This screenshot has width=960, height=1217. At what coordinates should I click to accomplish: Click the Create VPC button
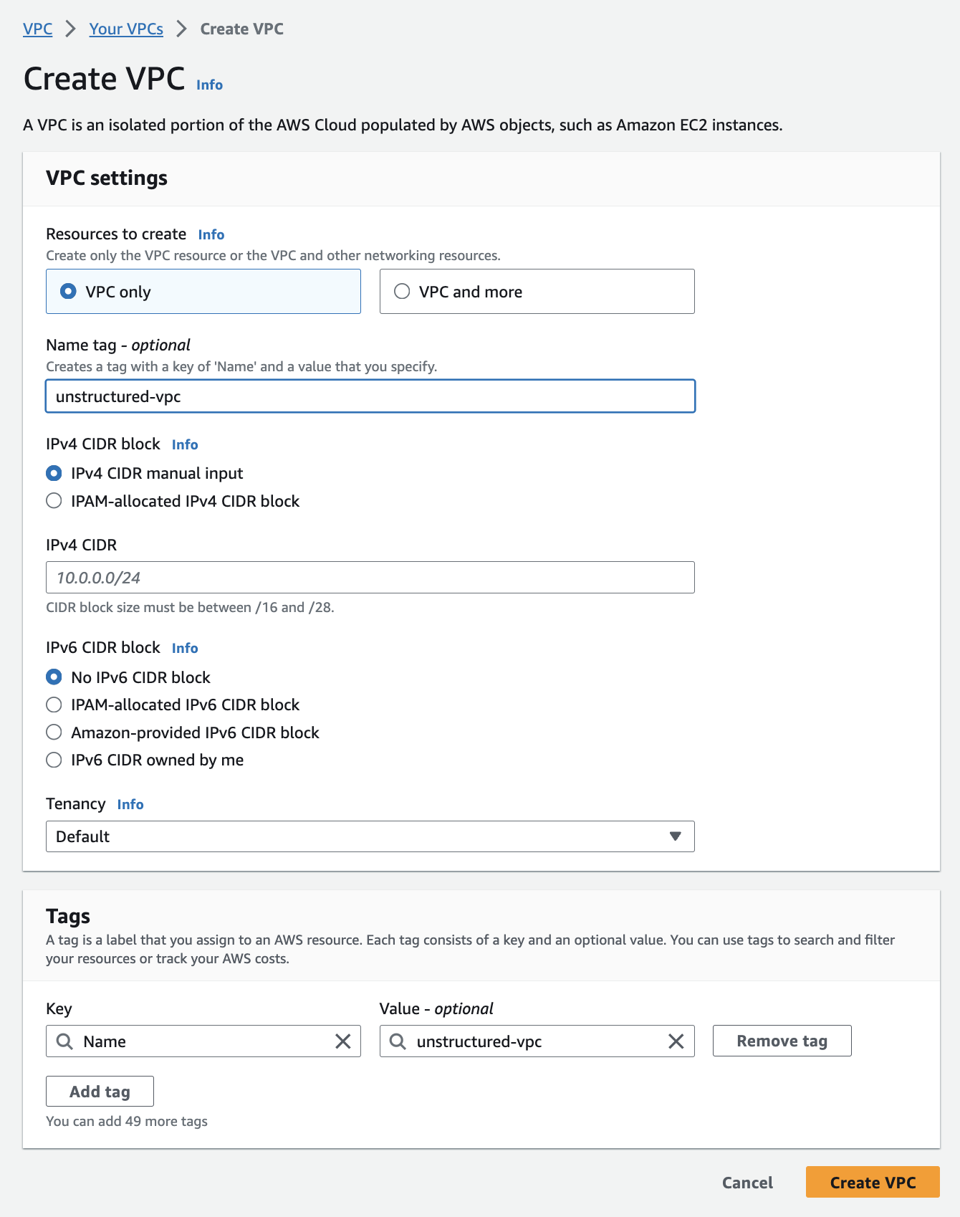873,1182
